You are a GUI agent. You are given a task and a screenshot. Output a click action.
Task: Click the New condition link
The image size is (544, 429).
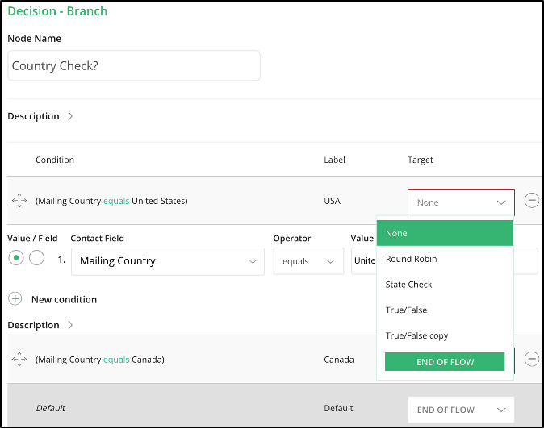pyautogui.click(x=65, y=299)
